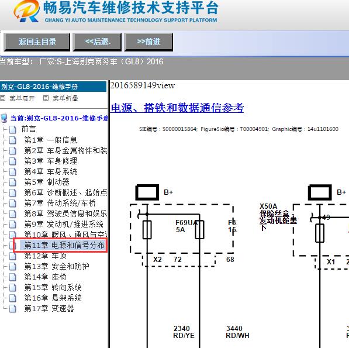Screen dimensions: 349x348
Task: Click the page icon beside 第12章
Action: (x=13, y=256)
